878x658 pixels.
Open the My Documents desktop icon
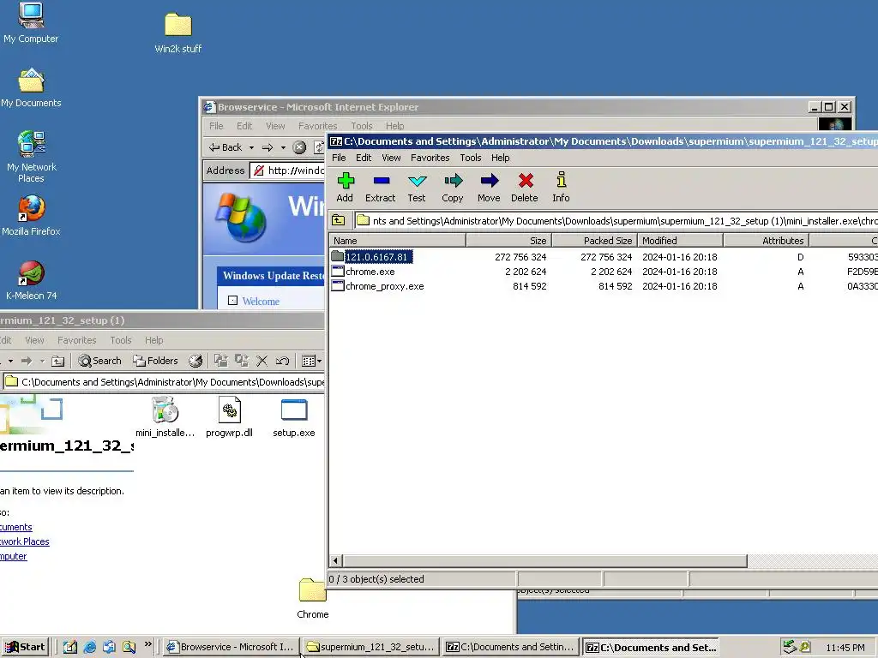point(31,88)
